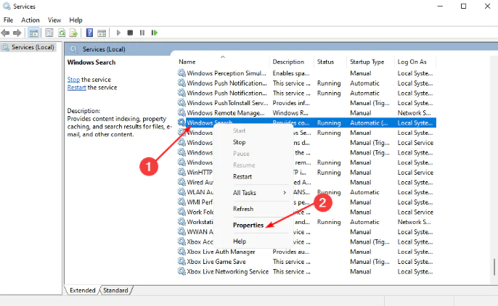Image resolution: width=498 pixels, height=306 pixels.
Task: Click the Stop the service link
Action: (73, 79)
